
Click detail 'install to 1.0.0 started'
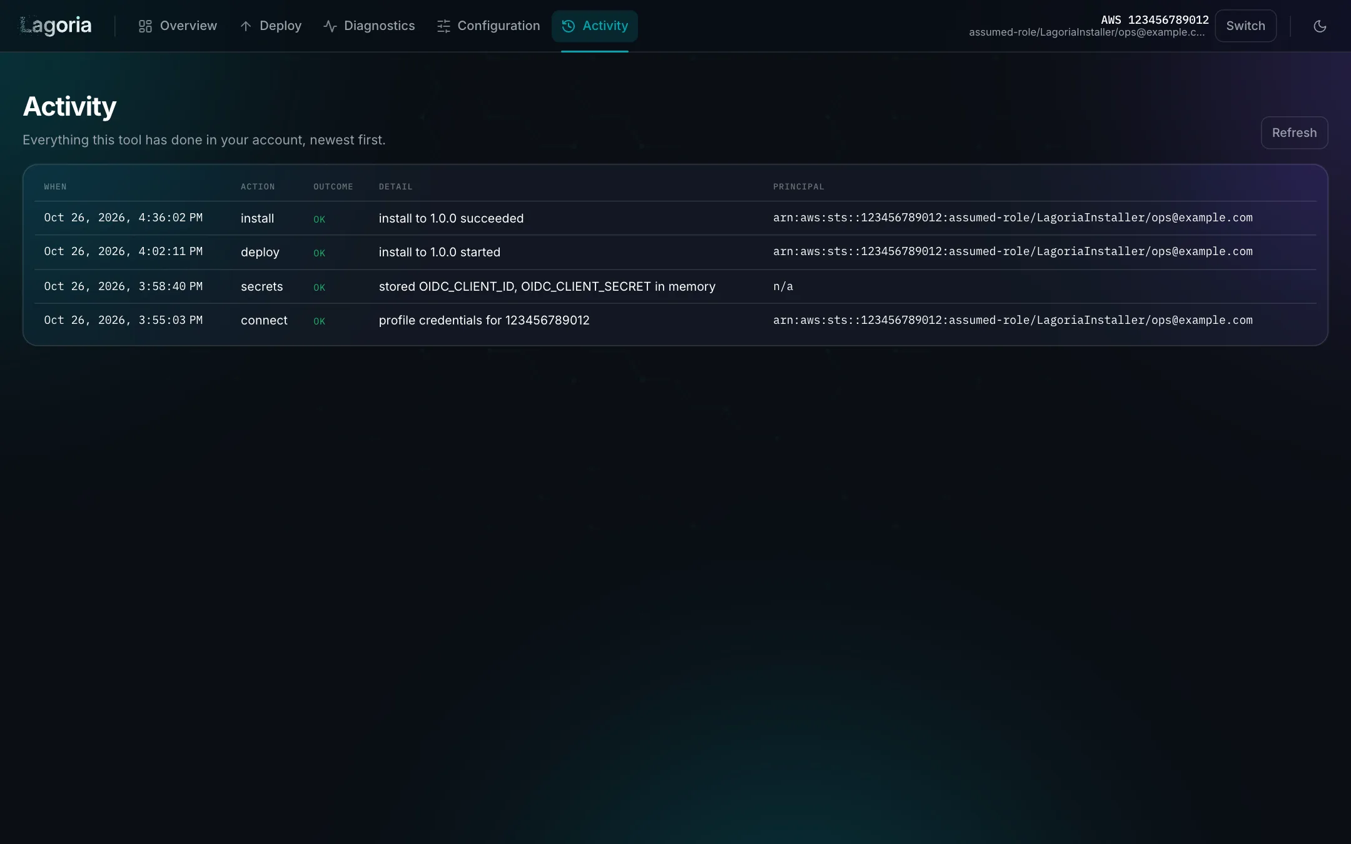tap(439, 252)
